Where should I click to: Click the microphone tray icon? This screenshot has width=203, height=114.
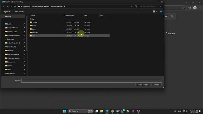[x=175, y=111]
